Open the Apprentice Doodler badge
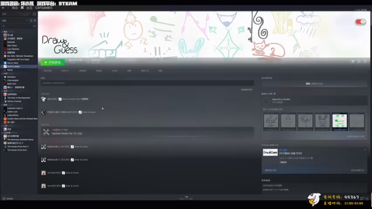This screenshot has width=372, height=209. [x=314, y=101]
